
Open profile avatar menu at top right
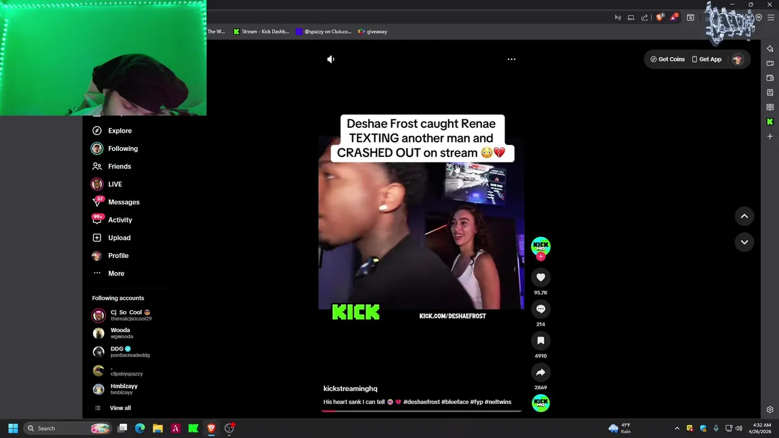[738, 59]
